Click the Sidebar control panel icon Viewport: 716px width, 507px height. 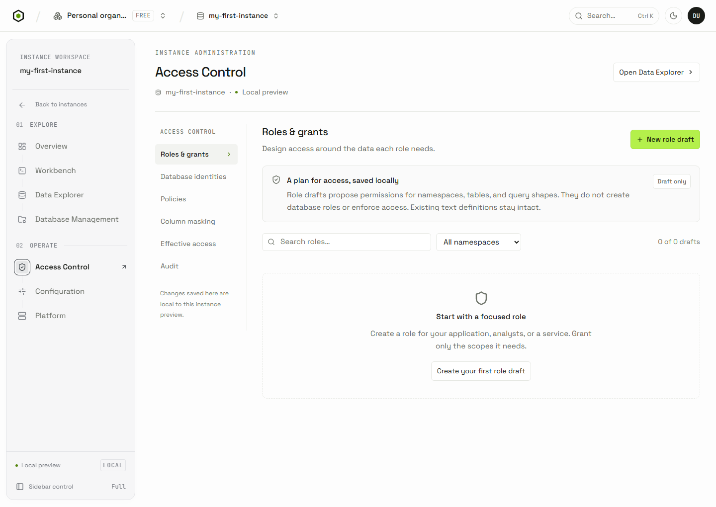pyautogui.click(x=20, y=487)
